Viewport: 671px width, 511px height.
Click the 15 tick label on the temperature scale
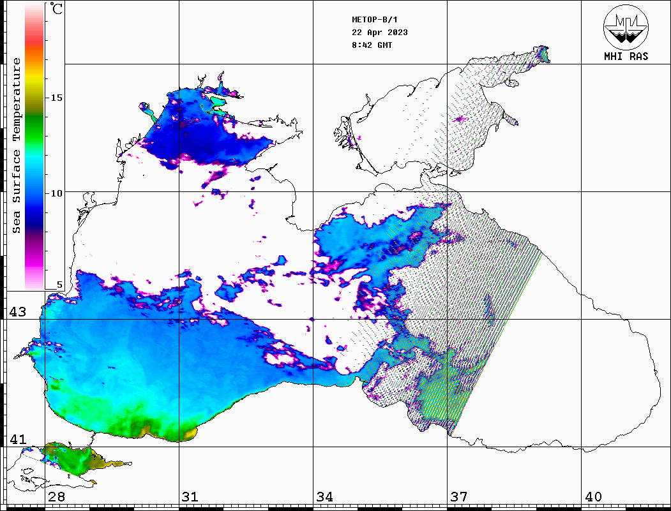click(x=57, y=98)
